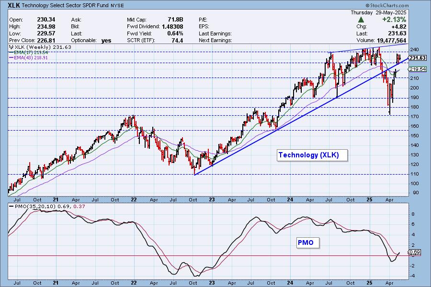The height and width of the screenshot is (287, 431).
Task: Click the black PMO(35,20,10) legend line swatch
Action: click(x=11, y=207)
